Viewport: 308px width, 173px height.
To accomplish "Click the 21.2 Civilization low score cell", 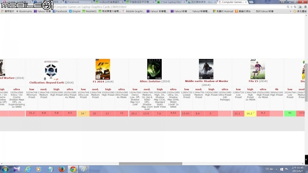I will 32,113.
